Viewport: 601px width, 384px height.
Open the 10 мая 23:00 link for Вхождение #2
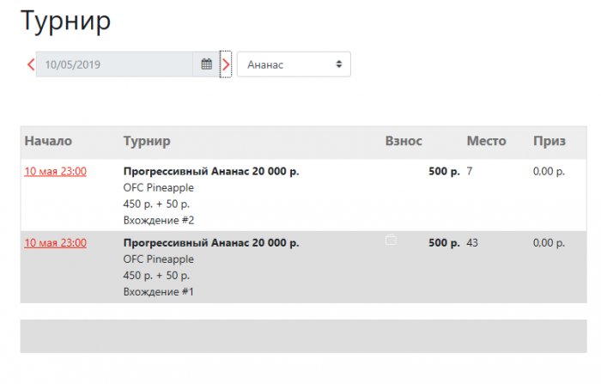(x=56, y=171)
